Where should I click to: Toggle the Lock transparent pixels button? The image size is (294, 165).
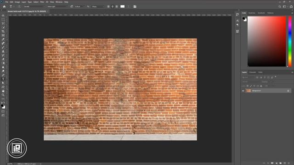pos(248,86)
